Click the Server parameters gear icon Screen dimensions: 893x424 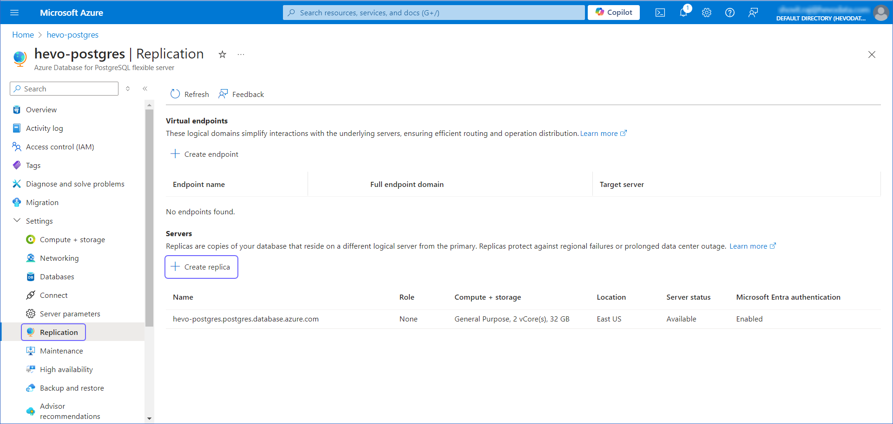tap(31, 314)
